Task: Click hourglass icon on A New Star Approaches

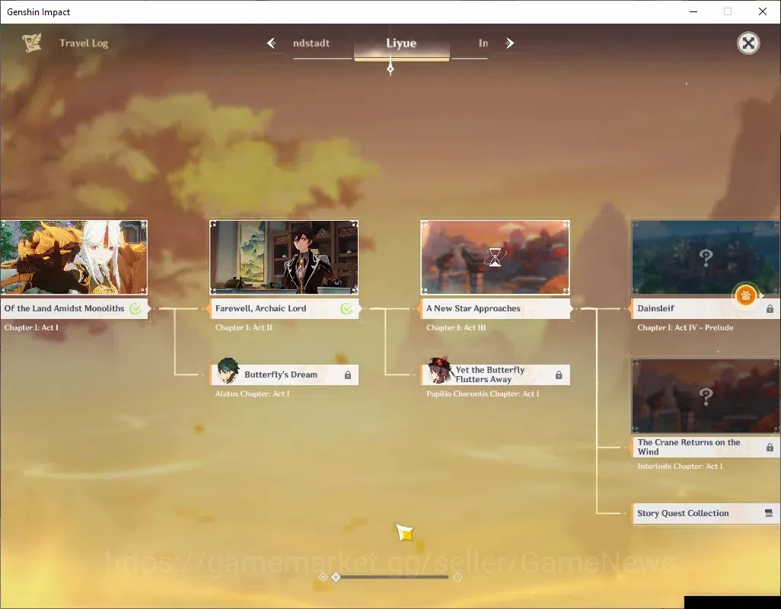Action: pyautogui.click(x=495, y=257)
